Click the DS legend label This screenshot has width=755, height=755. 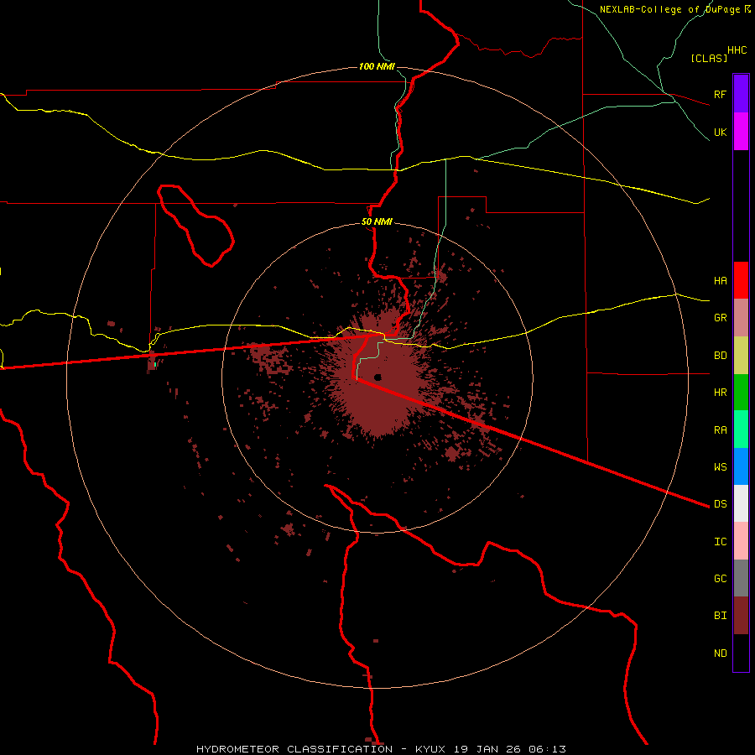tap(720, 504)
